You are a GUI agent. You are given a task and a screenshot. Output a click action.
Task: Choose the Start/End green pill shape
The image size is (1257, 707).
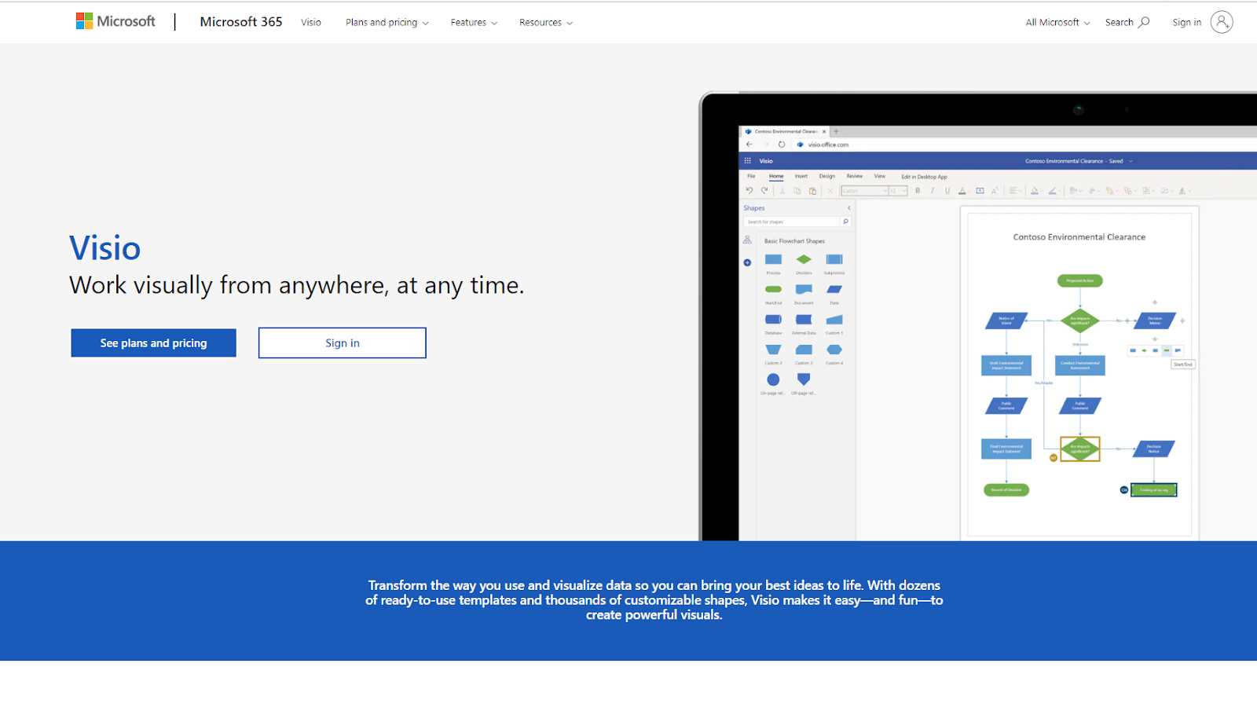click(x=773, y=289)
